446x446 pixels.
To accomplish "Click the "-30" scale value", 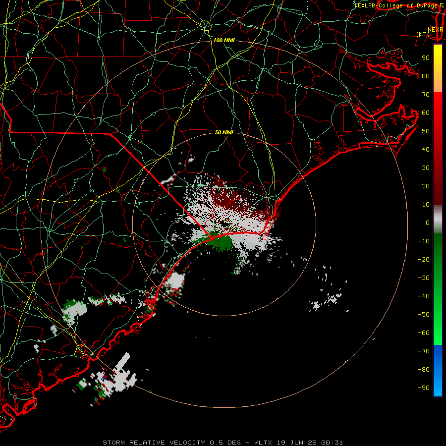I will [x=424, y=278].
